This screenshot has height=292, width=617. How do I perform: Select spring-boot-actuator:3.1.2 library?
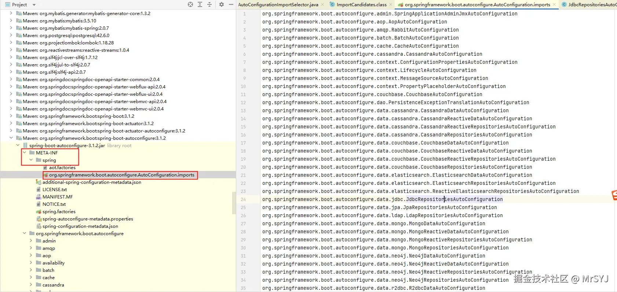(88, 123)
